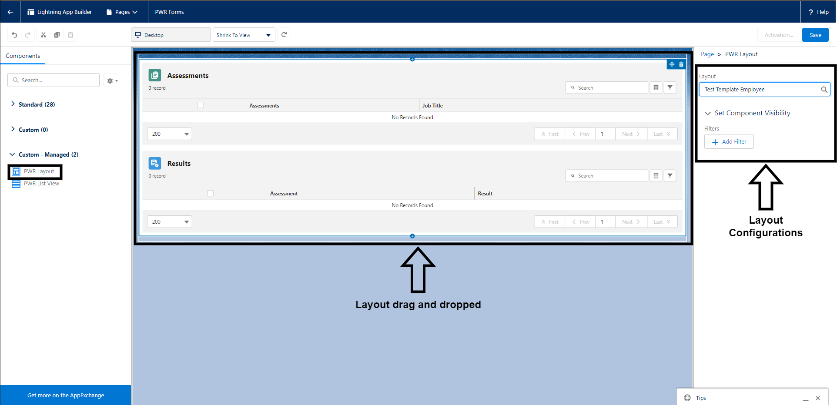Click the Save button

pos(815,35)
